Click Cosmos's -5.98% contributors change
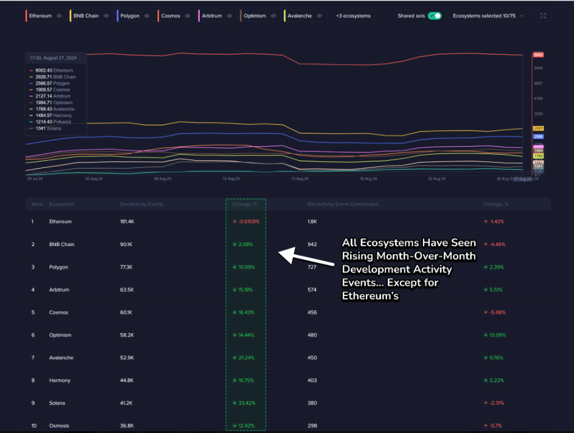The height and width of the screenshot is (433, 574). [x=497, y=312]
